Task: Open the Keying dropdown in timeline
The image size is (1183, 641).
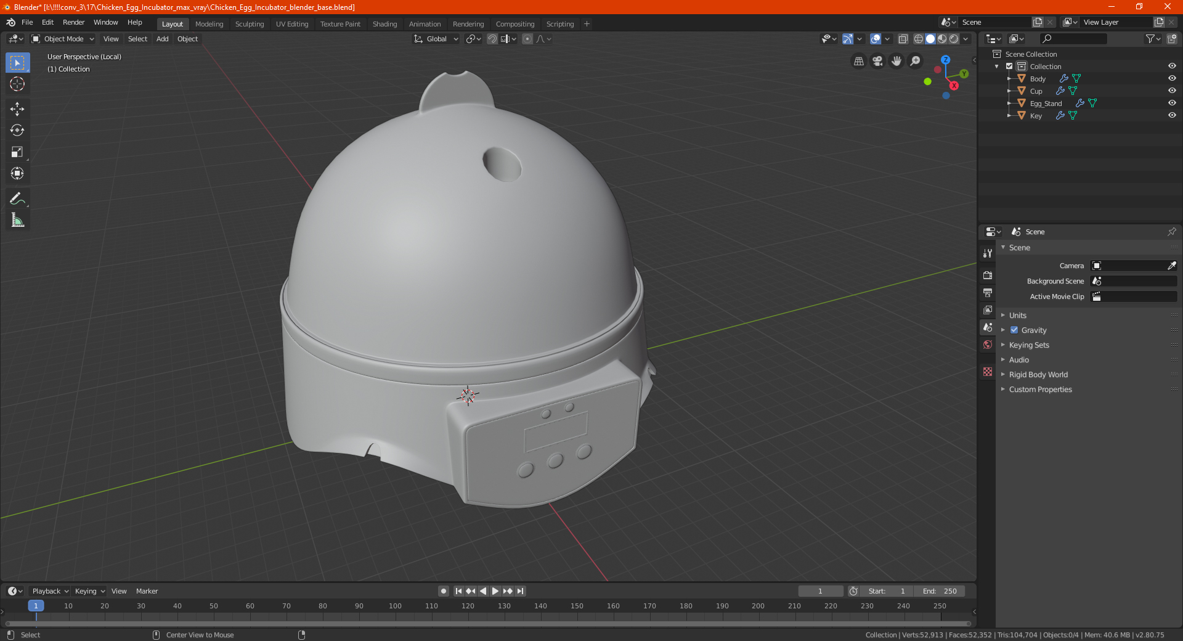Action: coord(89,591)
